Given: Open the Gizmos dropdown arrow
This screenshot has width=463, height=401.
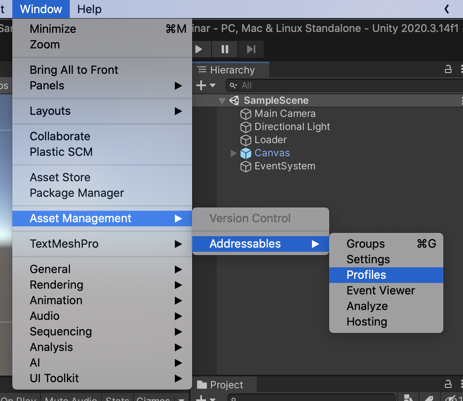Looking at the screenshot, I should point(182,399).
